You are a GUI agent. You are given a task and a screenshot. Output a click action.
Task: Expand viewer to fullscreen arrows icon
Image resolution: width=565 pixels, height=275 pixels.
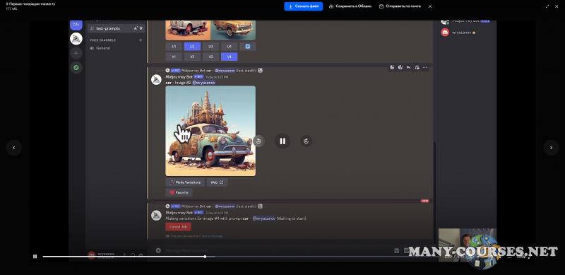547,6
